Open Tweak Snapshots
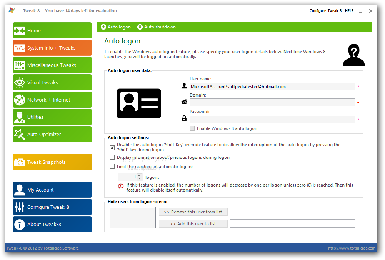The image size is (385, 260). 52,162
